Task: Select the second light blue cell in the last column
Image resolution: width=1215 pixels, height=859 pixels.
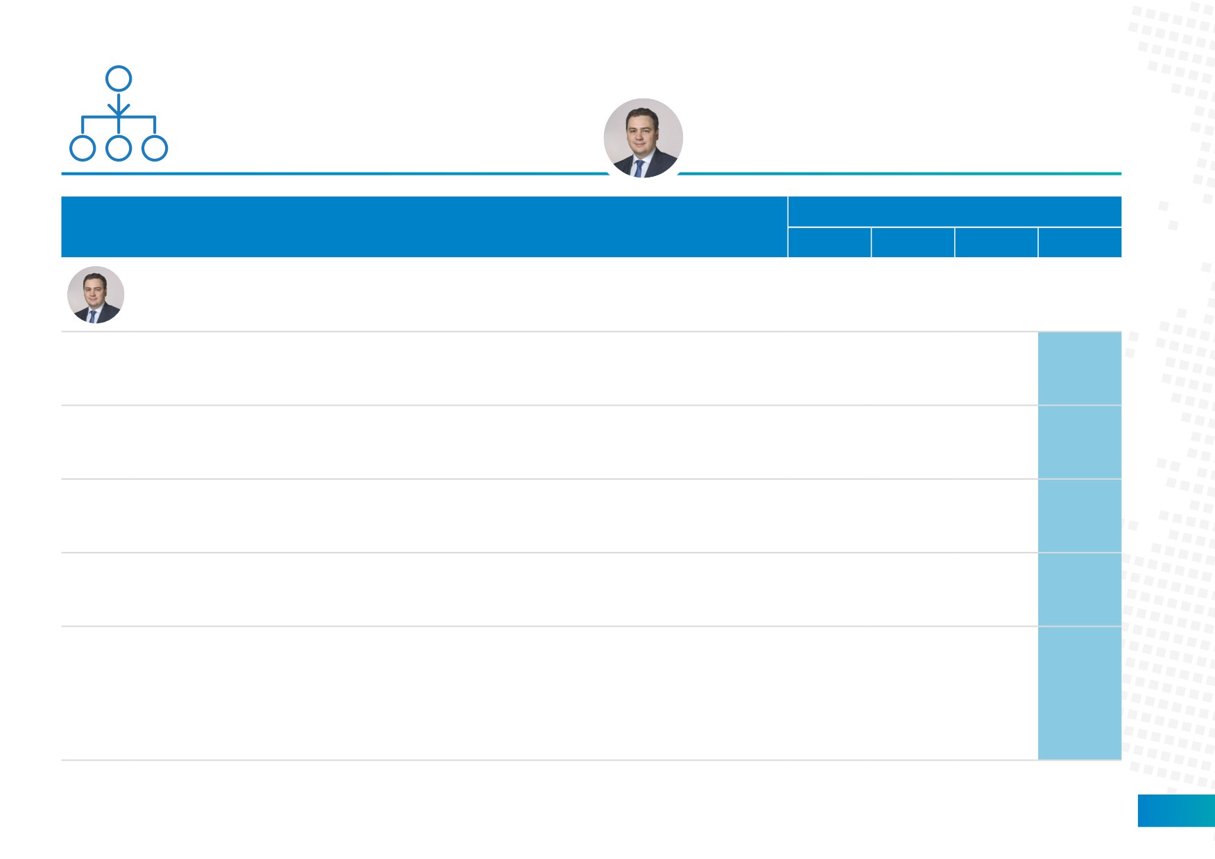Action: point(1080,442)
